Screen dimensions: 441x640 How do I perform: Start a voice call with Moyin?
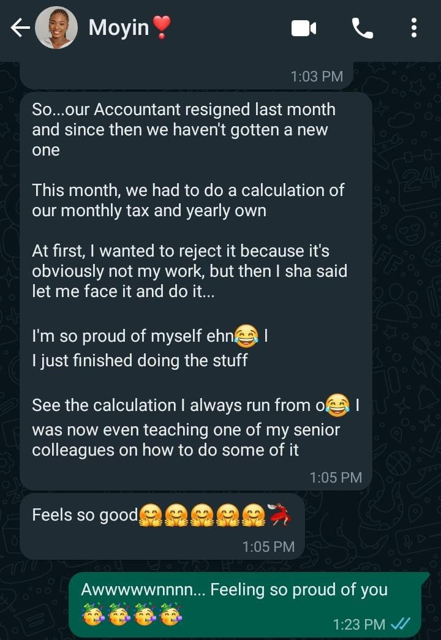362,28
